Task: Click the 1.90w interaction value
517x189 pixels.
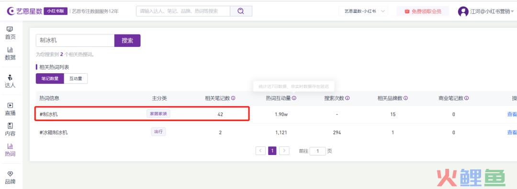Action: (281, 114)
